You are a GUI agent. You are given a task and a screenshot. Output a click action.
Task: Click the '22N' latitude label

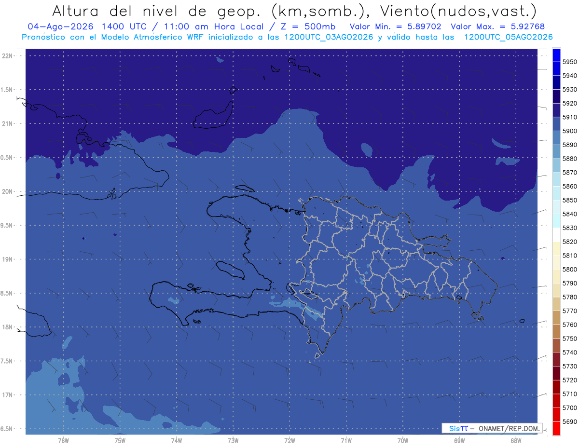point(8,56)
